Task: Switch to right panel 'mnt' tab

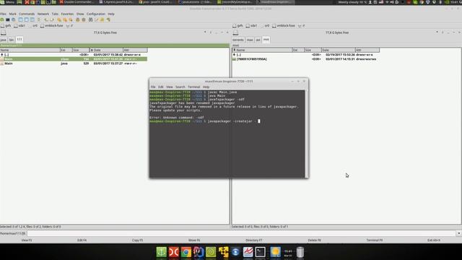Action: tap(266, 40)
